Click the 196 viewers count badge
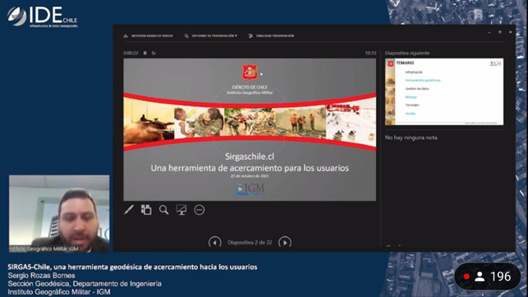Image resolution: width=528 pixels, height=297 pixels. (487, 277)
